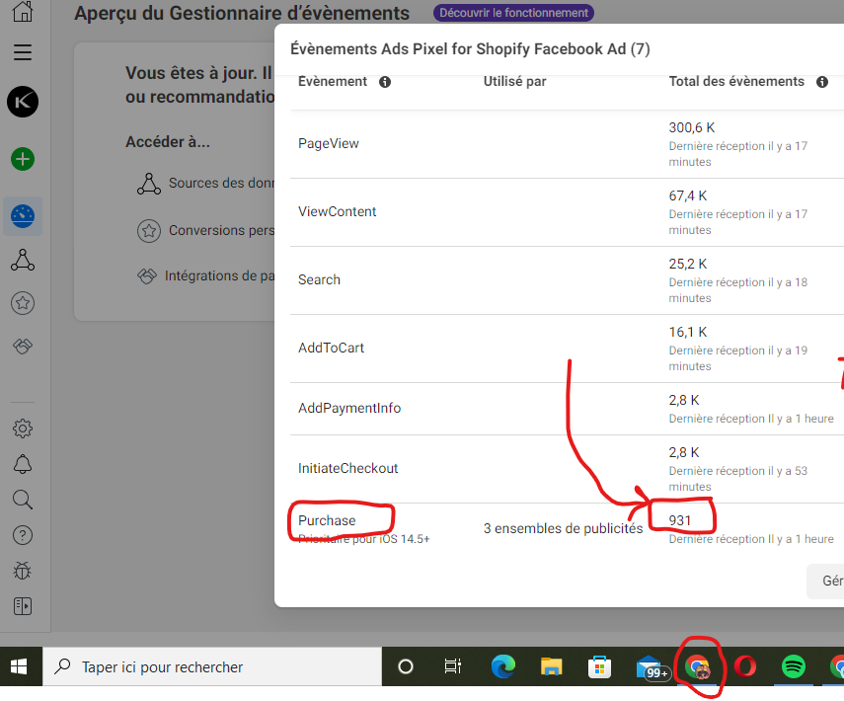Image resolution: width=844 pixels, height=701 pixels.
Task: Open help question mark icon
Action: 23,535
